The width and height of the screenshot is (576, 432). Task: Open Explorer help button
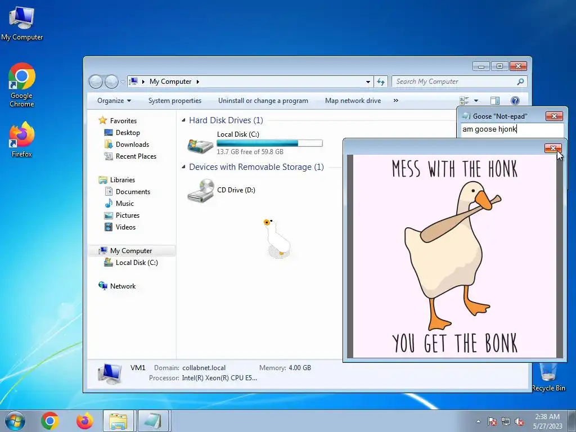click(515, 100)
